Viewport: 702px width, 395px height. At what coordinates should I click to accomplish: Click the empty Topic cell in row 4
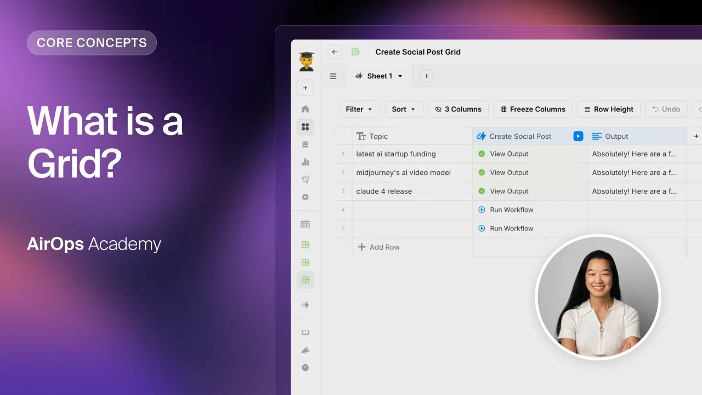[x=412, y=210]
